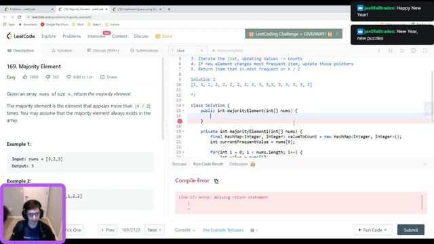434x244 pixels.
Task: Open the LeetCoding Challenge giveaway banner
Action: (x=290, y=34)
